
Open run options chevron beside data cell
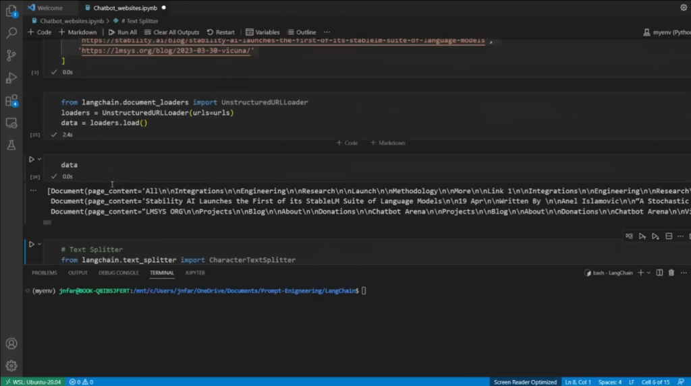pos(40,160)
